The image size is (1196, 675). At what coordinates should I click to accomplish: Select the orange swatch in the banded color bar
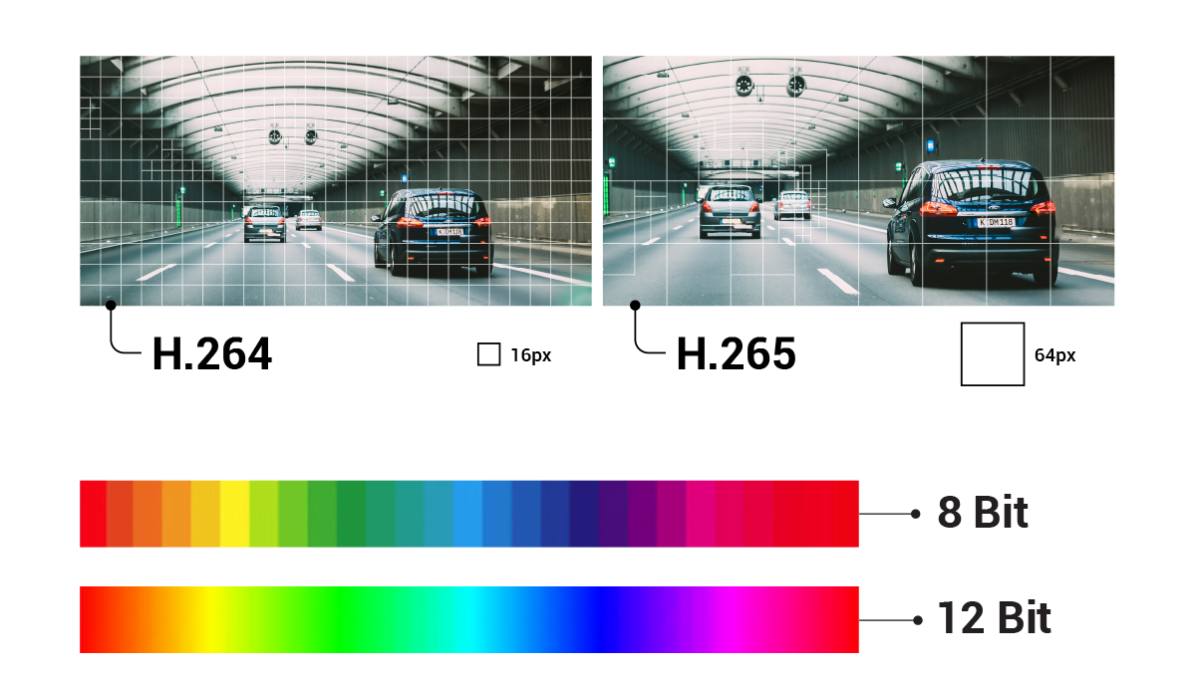pyautogui.click(x=148, y=514)
